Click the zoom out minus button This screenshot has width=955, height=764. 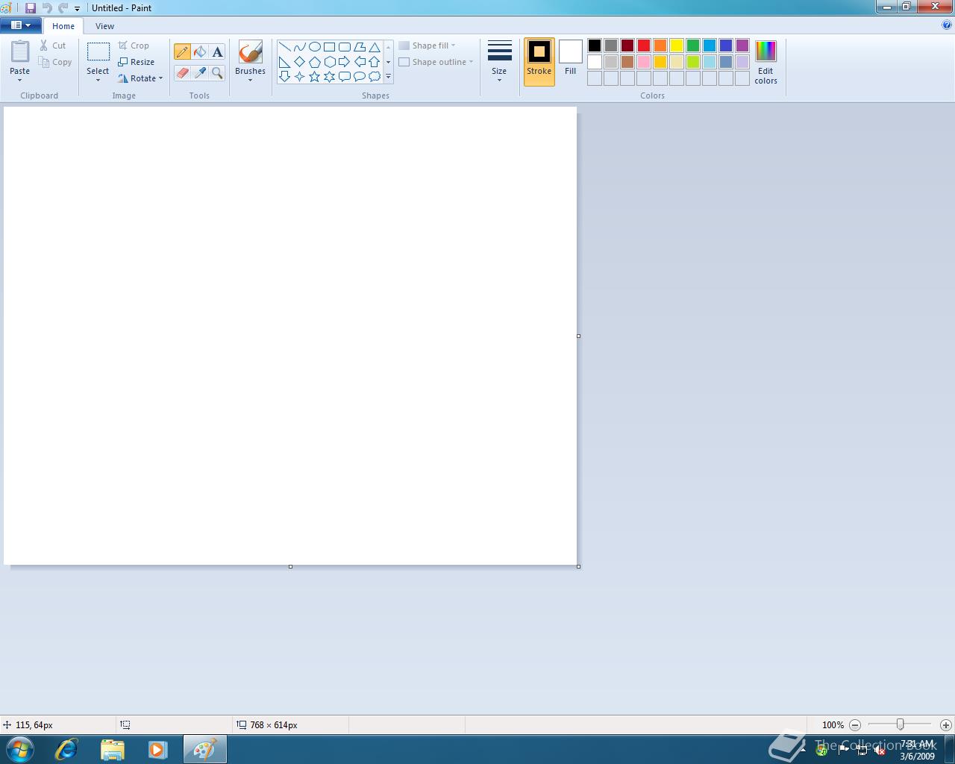855,724
